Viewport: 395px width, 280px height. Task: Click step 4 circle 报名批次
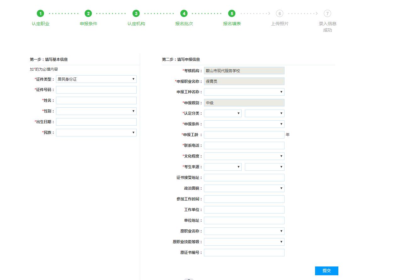(x=184, y=14)
